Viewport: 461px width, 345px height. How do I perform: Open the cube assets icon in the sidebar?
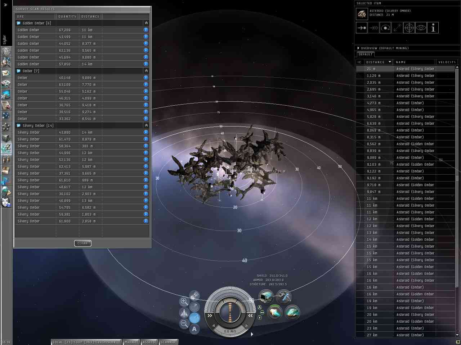click(x=6, y=138)
